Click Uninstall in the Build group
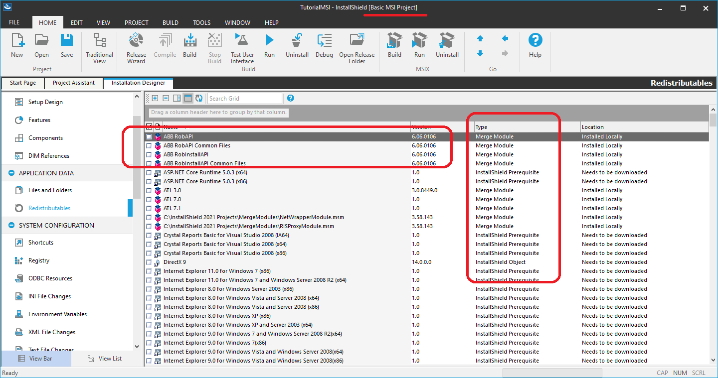718x378 pixels. (297, 46)
